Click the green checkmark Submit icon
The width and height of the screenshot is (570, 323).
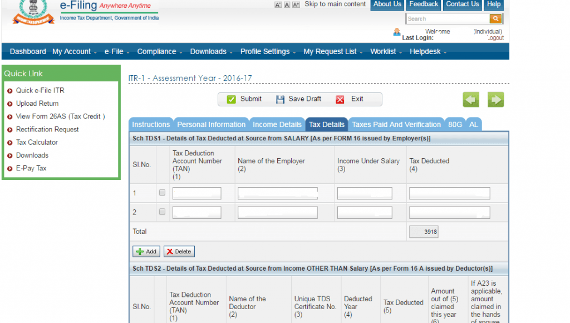232,99
